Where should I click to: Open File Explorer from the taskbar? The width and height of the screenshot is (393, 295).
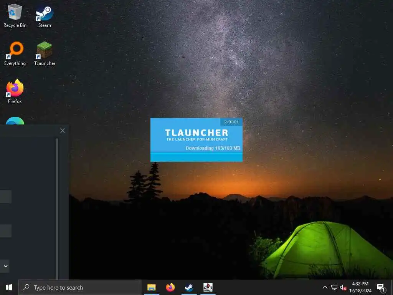151,287
